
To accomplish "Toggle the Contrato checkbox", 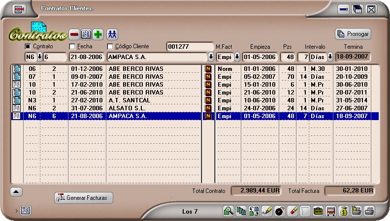I will (28, 47).
